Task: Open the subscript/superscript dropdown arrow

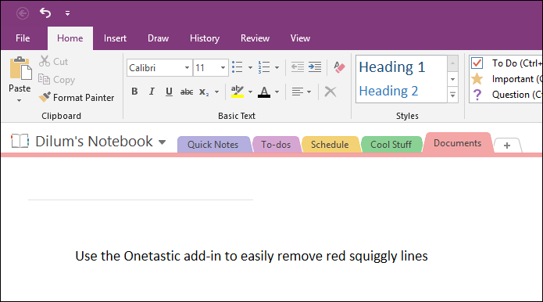Action: [216, 92]
